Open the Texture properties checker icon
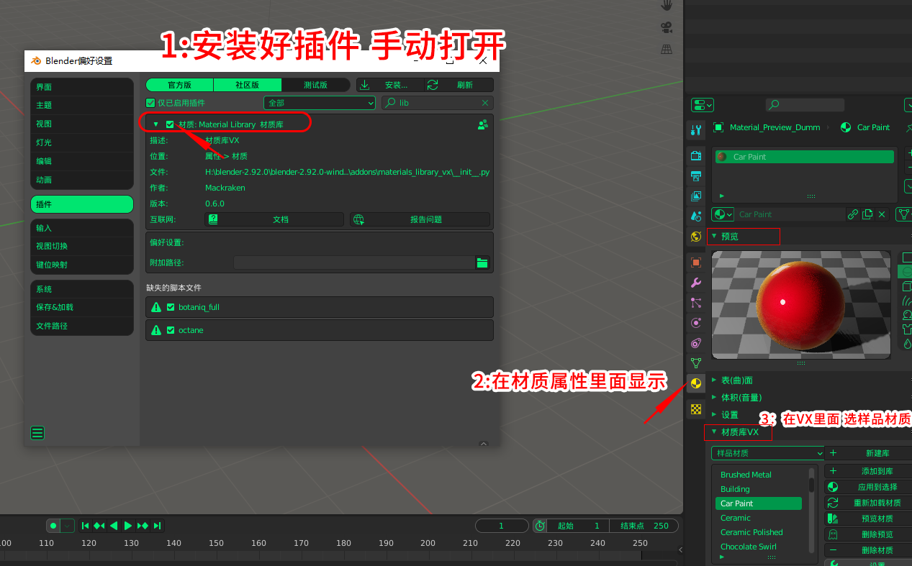912x566 pixels. 695,409
